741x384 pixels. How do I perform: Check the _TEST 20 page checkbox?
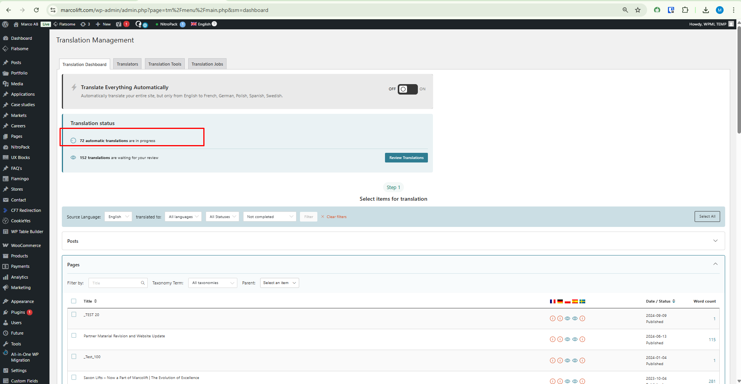pyautogui.click(x=74, y=315)
